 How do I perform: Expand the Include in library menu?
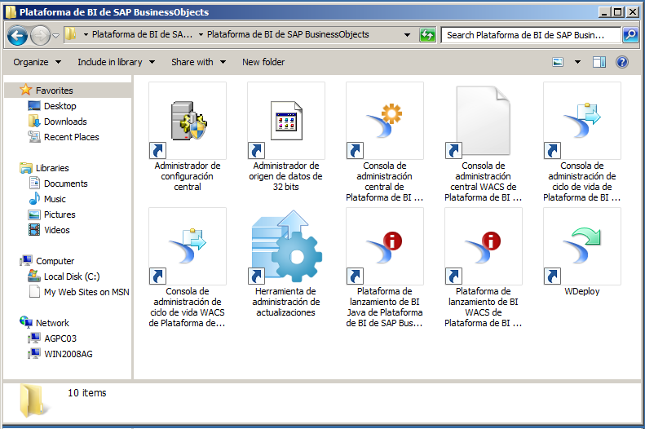116,62
